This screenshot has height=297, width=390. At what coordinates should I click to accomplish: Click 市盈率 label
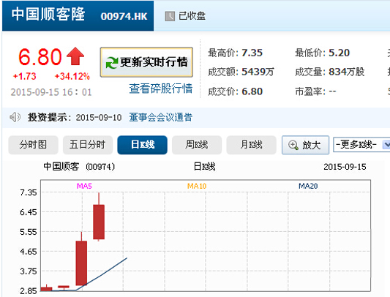click(310, 91)
